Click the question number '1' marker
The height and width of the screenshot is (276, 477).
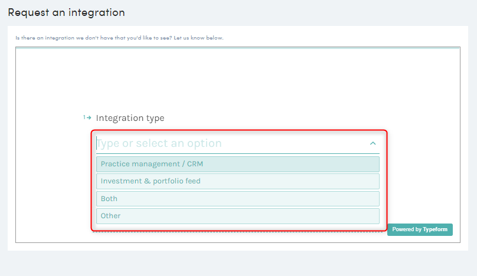pyautogui.click(x=84, y=117)
